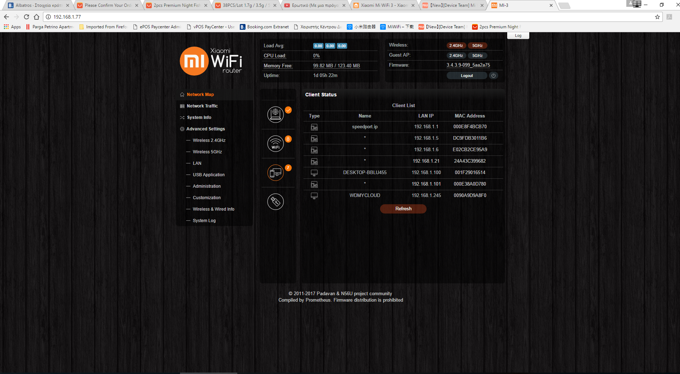680x374 pixels.
Task: Open the WiFi status icon
Action: point(275,144)
